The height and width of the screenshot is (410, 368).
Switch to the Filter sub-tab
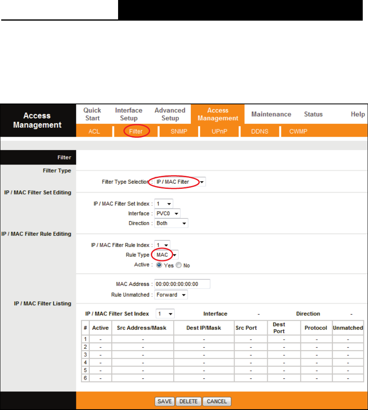136,131
